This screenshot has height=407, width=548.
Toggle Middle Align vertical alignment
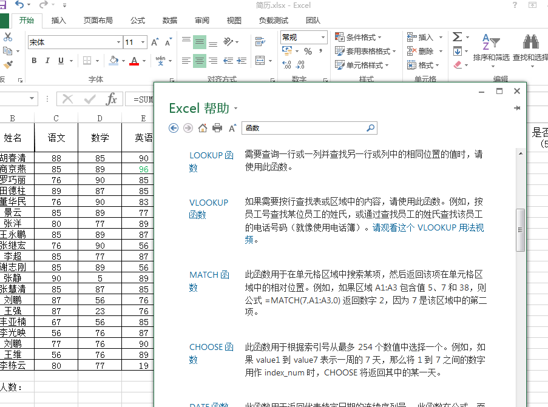(200, 42)
